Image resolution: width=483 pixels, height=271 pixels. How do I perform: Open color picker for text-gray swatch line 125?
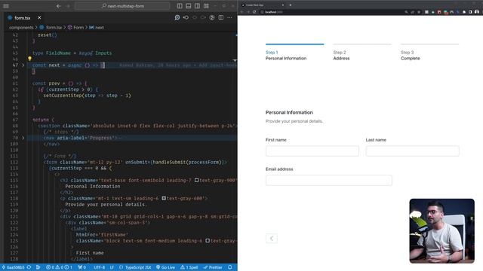coord(208,241)
